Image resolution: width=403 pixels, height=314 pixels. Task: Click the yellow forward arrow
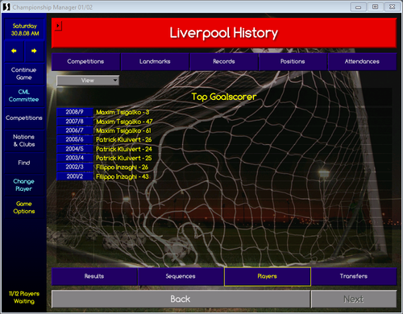34,51
